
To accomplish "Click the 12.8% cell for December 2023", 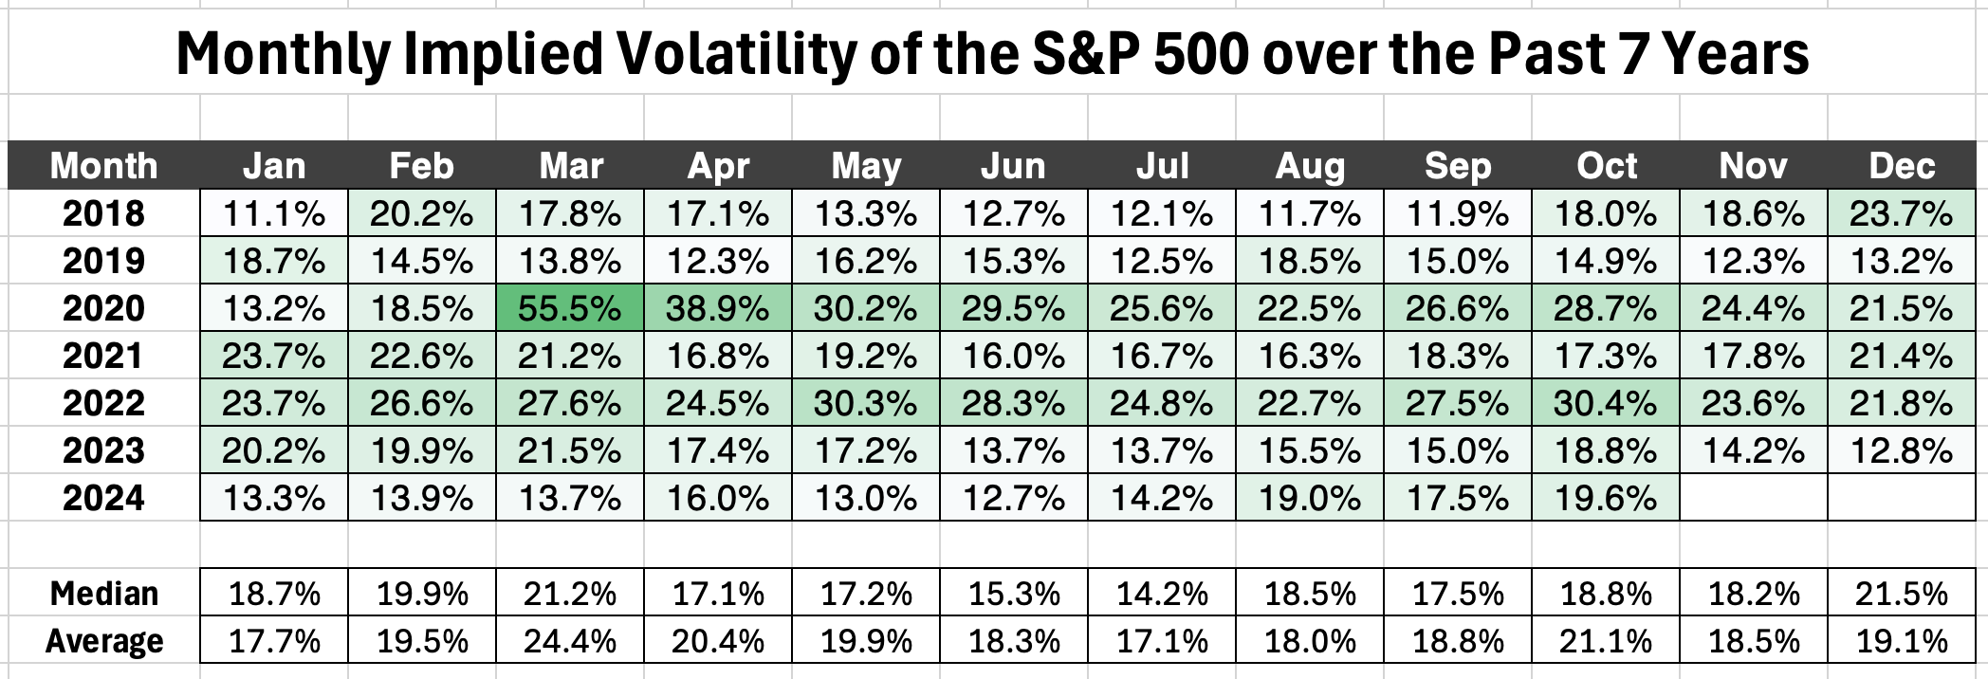I will coord(1902,450).
